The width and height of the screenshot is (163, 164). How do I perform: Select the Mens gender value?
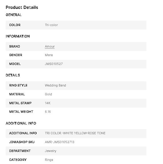tap(49, 55)
